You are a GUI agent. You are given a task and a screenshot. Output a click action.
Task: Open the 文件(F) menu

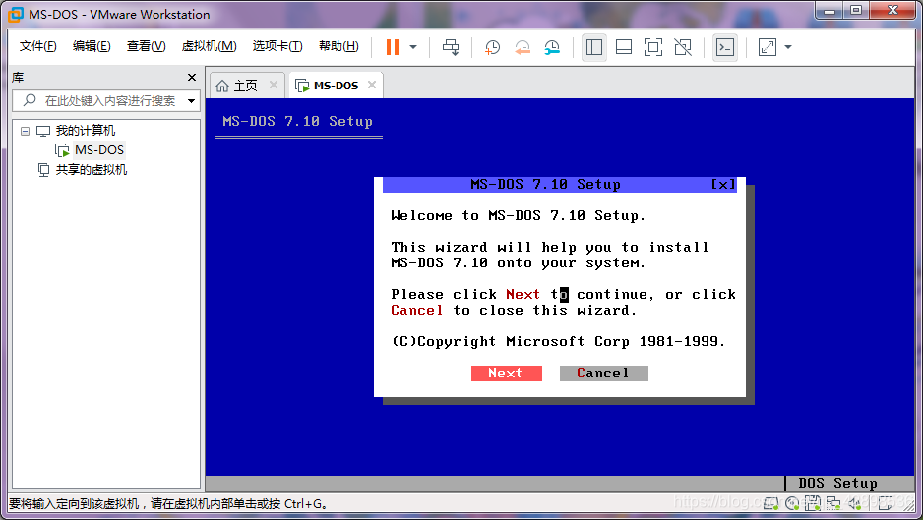(37, 46)
